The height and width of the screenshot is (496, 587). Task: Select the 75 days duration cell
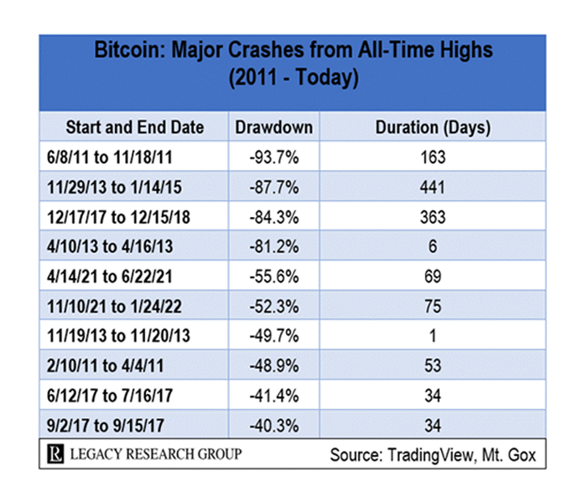point(432,306)
